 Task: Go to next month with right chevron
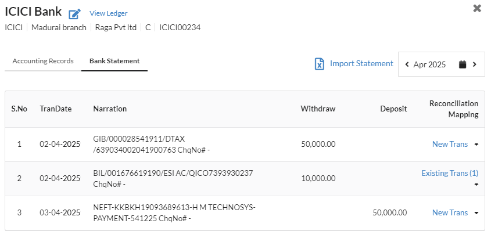coord(474,64)
